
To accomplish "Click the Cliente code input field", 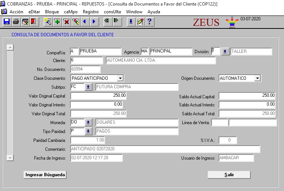I will click(x=87, y=60).
